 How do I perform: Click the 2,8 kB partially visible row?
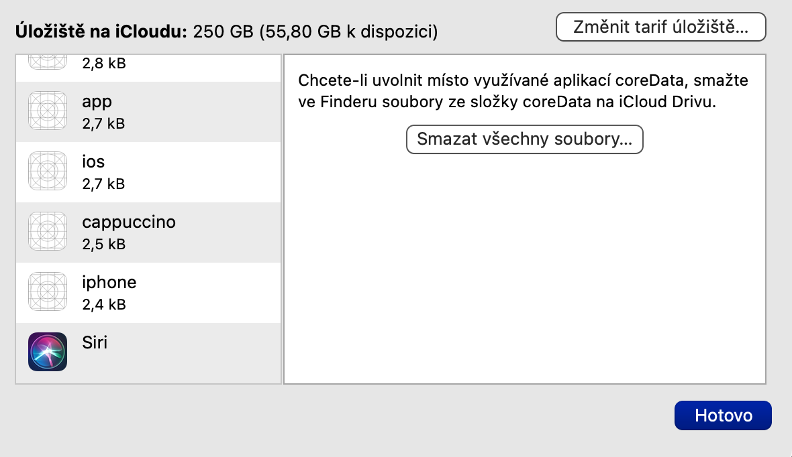point(103,65)
